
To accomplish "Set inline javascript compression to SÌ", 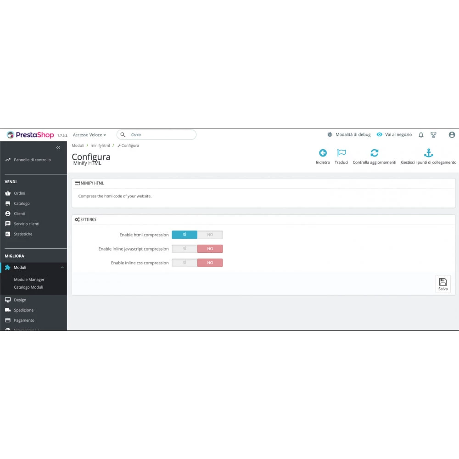I will tap(185, 249).
